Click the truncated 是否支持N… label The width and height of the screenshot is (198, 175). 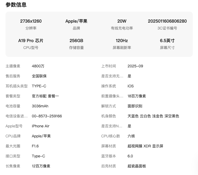click(x=112, y=126)
